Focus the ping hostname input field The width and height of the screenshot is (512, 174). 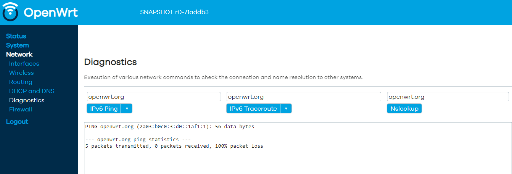click(x=154, y=97)
